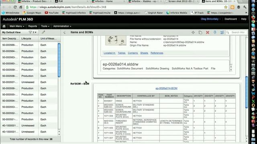
Task: Select item row 50-000551
Action: tap(29, 119)
